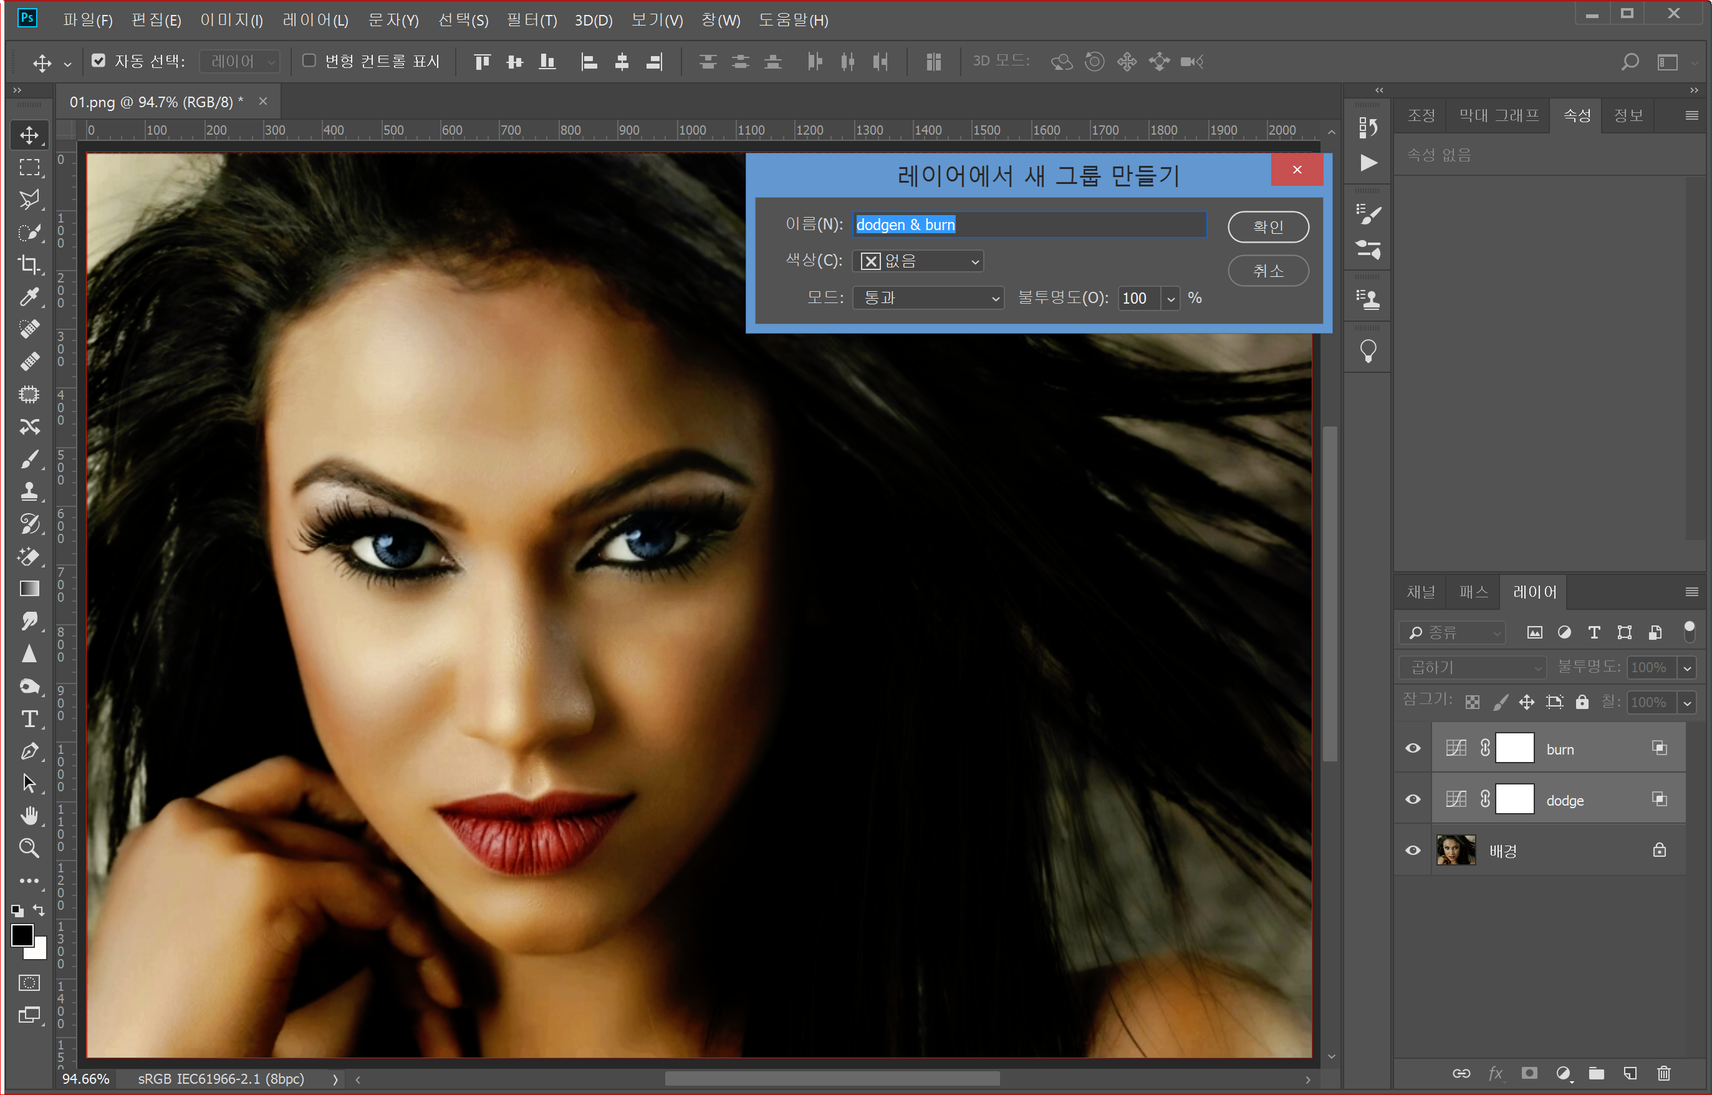Enable the show transform controls (변형 컨트롤 표시) checkbox
Viewport: 1712px width, 1095px height.
309,61
